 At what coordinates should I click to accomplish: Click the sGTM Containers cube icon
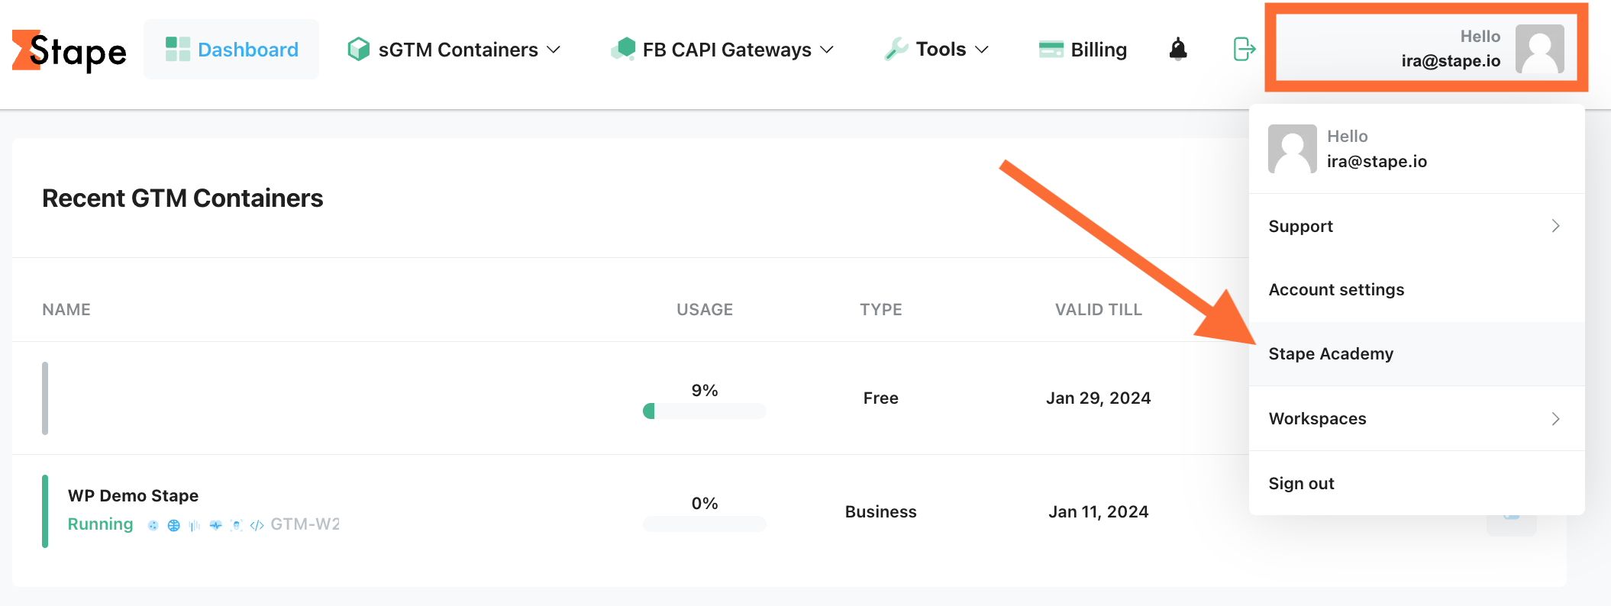(358, 50)
